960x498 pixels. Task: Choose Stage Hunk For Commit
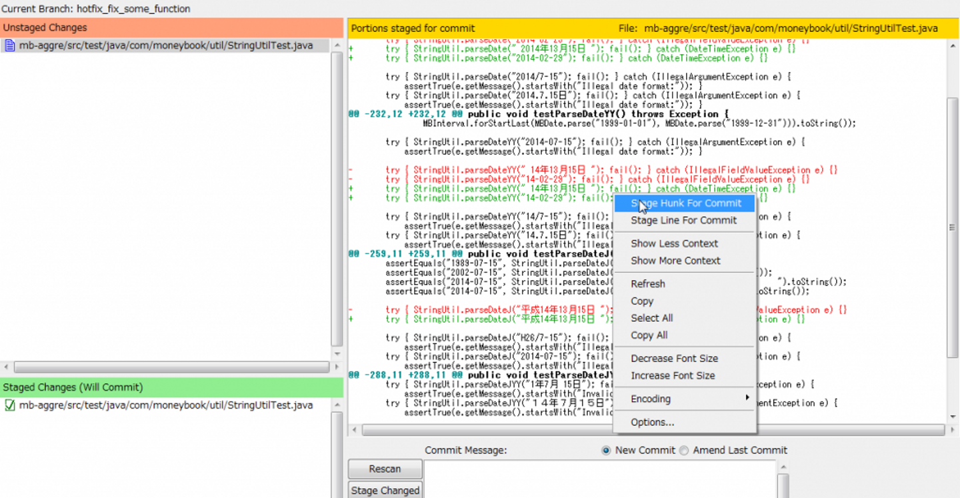pyautogui.click(x=685, y=203)
